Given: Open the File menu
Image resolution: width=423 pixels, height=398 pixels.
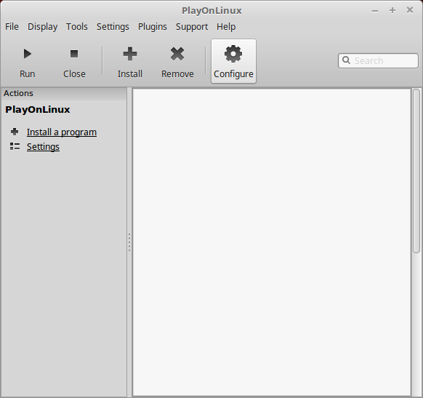Looking at the screenshot, I should point(12,27).
